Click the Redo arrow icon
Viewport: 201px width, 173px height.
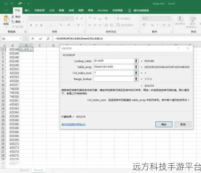[20, 4]
